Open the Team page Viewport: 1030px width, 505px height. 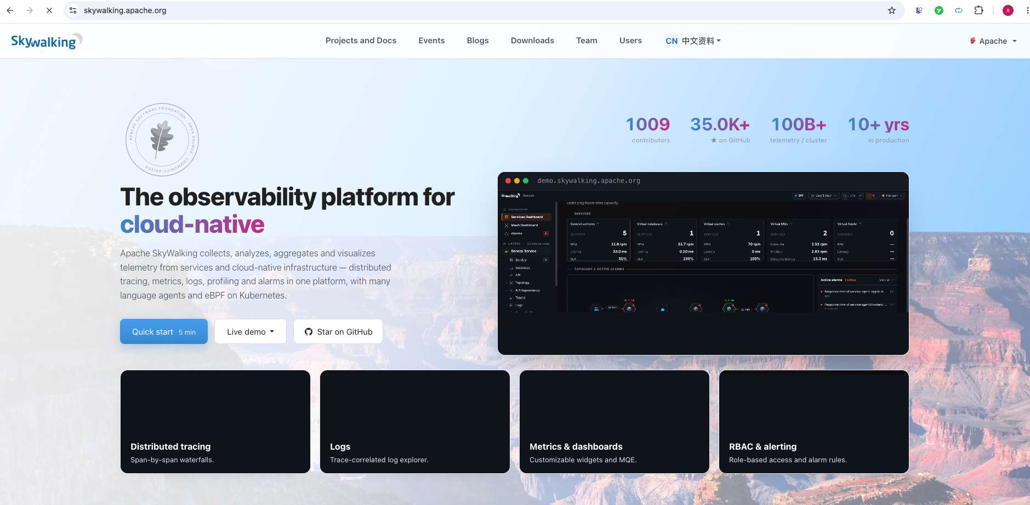587,41
